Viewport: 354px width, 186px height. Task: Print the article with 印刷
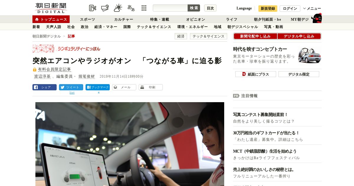click(x=151, y=87)
